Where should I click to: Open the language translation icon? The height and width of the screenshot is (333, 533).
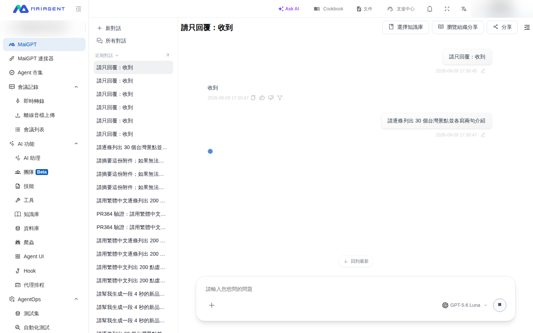(464, 9)
